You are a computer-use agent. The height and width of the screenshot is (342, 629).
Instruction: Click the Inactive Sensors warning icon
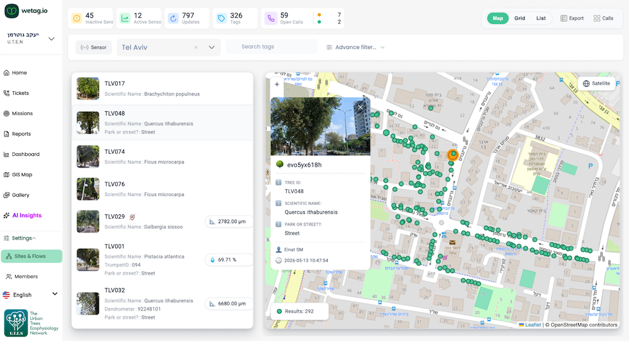pyautogui.click(x=77, y=18)
